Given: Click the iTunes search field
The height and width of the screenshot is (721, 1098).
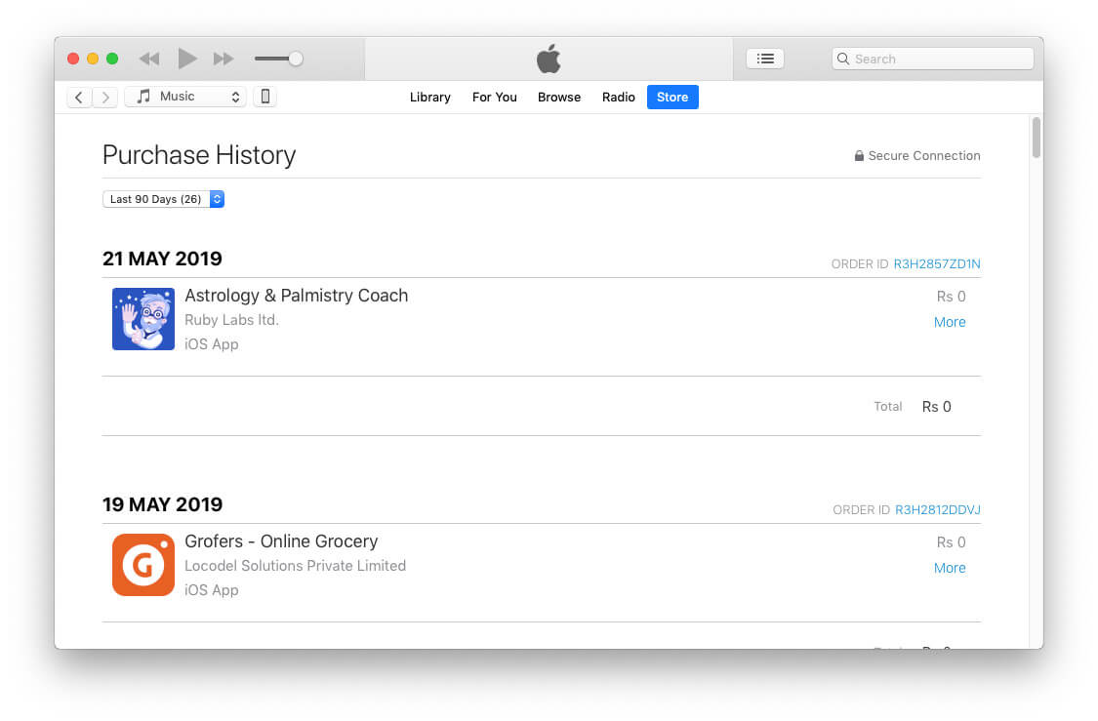Looking at the screenshot, I should tap(932, 59).
